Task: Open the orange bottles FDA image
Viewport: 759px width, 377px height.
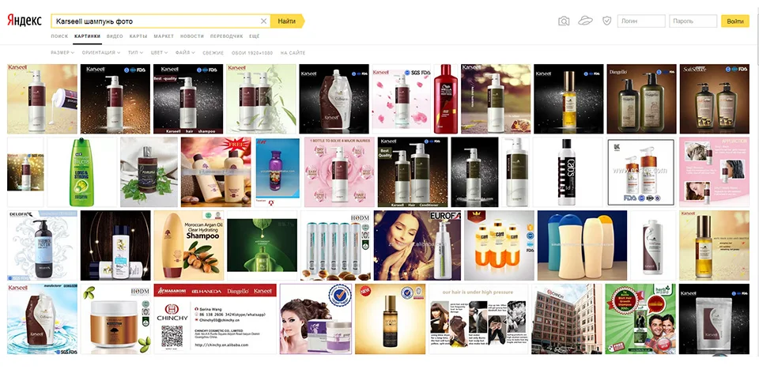Action: click(499, 245)
